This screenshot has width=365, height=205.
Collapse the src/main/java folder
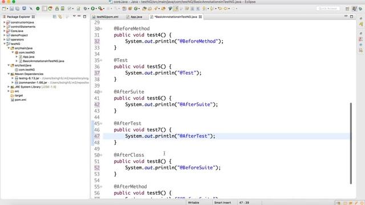click(x=9, y=48)
